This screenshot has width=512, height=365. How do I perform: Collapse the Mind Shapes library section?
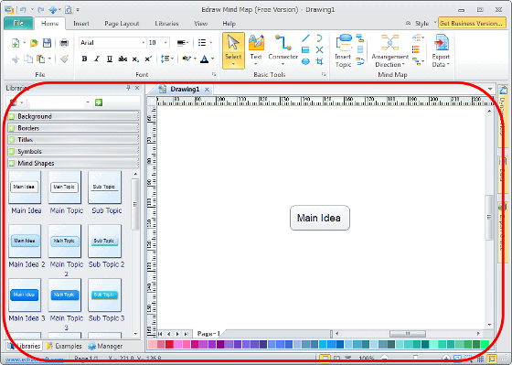point(73,163)
